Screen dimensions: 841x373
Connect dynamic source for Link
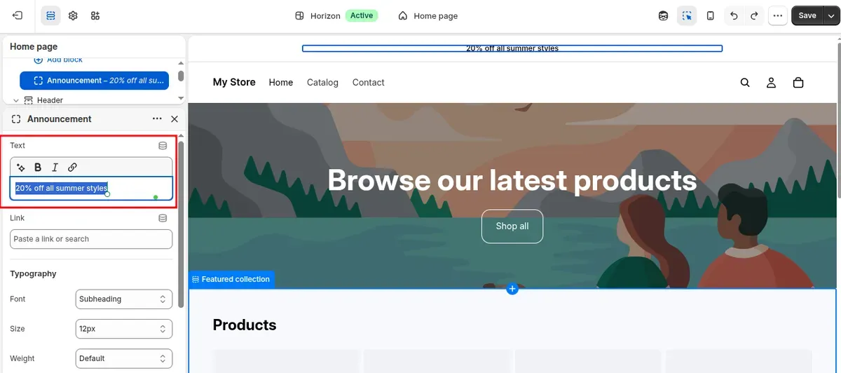(163, 218)
